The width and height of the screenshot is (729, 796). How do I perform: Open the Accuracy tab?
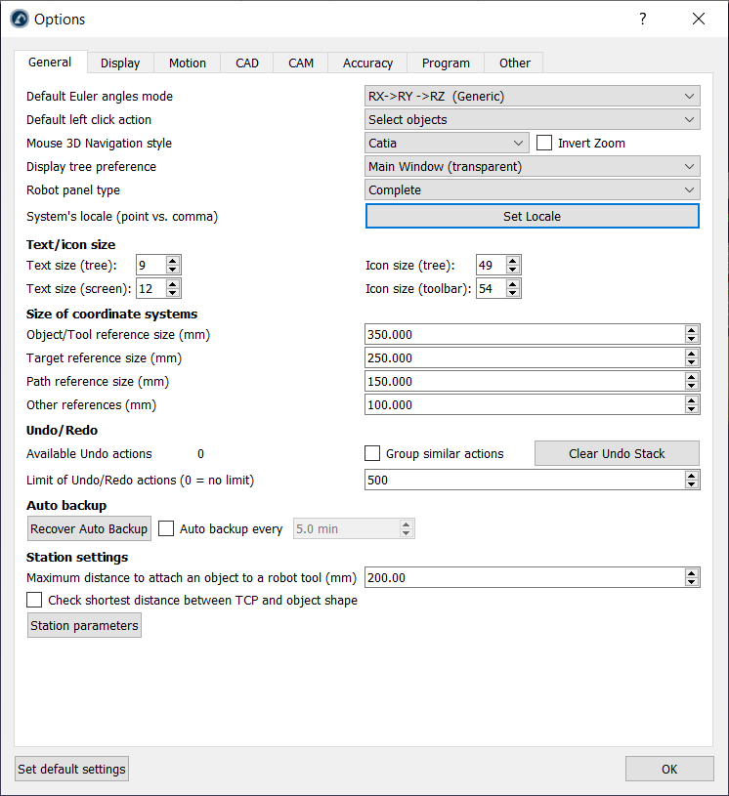point(367,63)
